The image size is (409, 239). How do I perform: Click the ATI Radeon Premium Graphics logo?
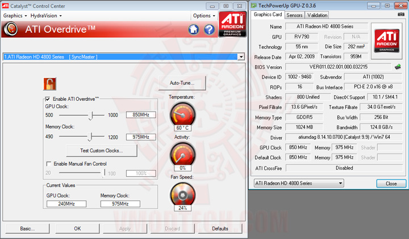pyautogui.click(x=232, y=24)
